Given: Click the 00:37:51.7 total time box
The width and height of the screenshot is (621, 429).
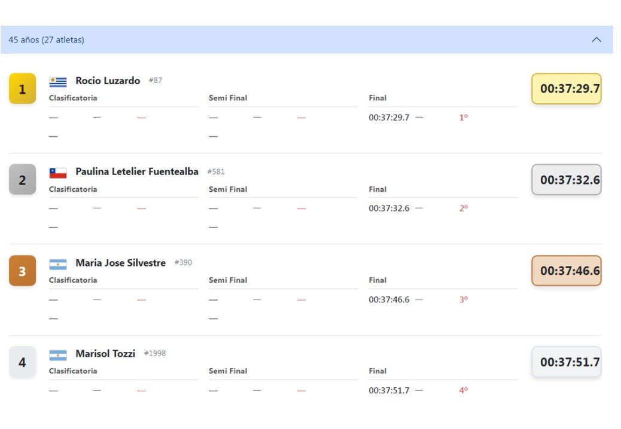Looking at the screenshot, I should [566, 362].
